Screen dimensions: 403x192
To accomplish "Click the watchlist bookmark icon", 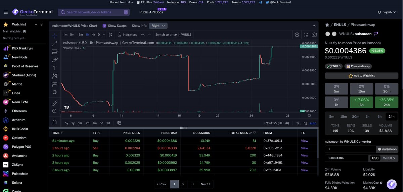I will pyautogui.click(x=25, y=31).
